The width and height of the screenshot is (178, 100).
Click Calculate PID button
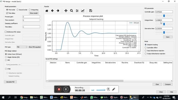point(10,82)
